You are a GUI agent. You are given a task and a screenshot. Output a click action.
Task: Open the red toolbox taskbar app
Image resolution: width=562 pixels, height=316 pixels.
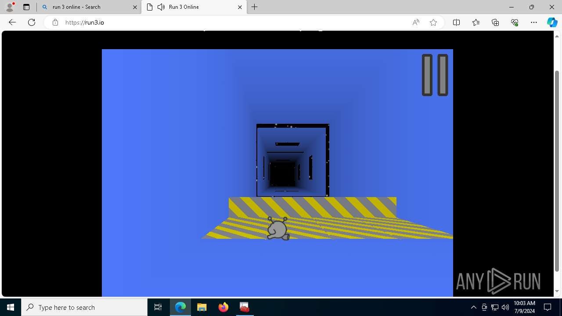(x=244, y=307)
